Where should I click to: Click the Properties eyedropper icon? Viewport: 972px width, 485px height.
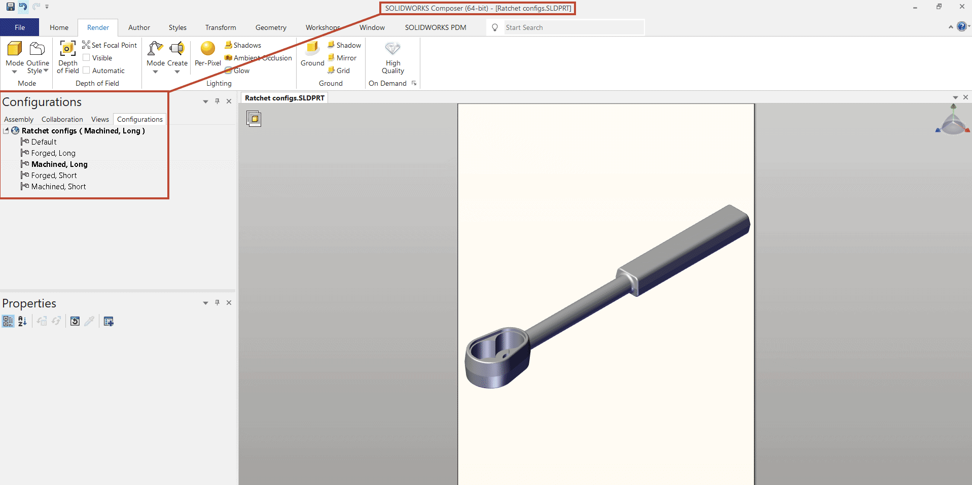point(89,321)
